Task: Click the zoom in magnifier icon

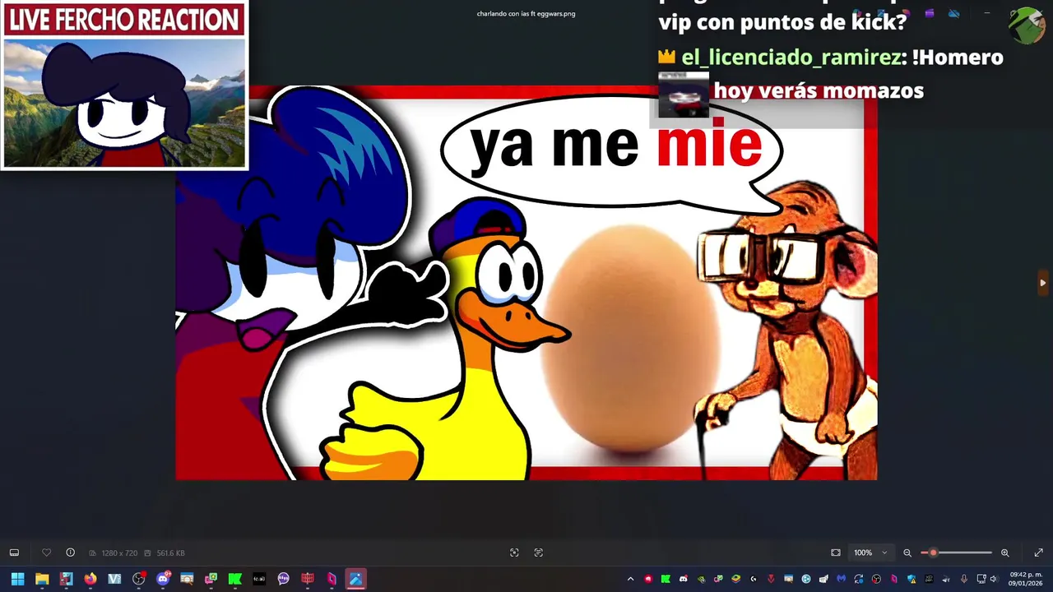Action: 1004,553
